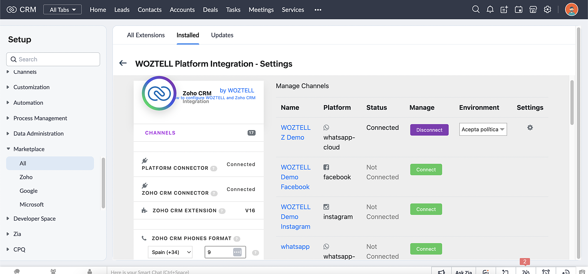Screen dimensions: 588x274
Task: Open the Tasks module
Action: (x=233, y=10)
